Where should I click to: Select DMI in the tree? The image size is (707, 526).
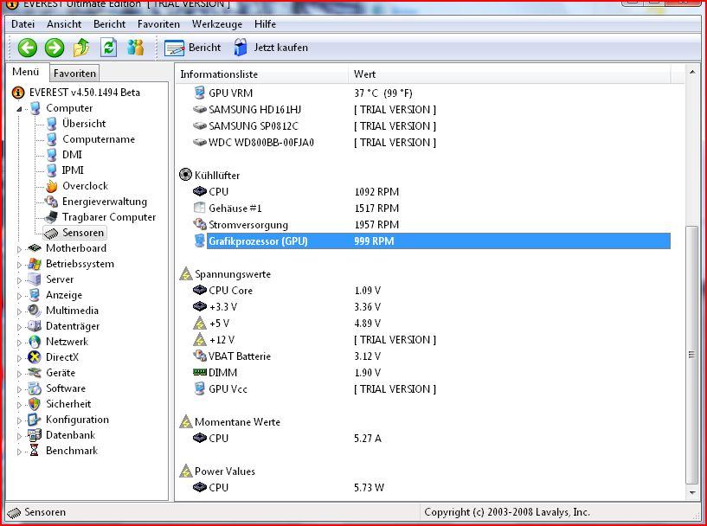pyautogui.click(x=72, y=155)
